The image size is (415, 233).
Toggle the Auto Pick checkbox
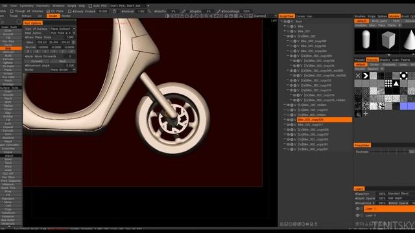point(90,6)
